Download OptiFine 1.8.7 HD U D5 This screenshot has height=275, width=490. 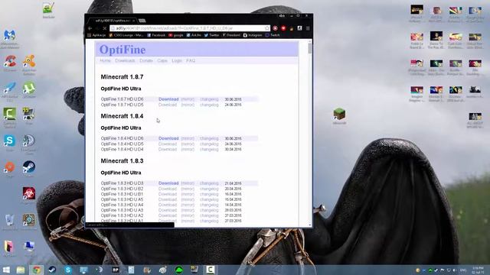point(168,105)
